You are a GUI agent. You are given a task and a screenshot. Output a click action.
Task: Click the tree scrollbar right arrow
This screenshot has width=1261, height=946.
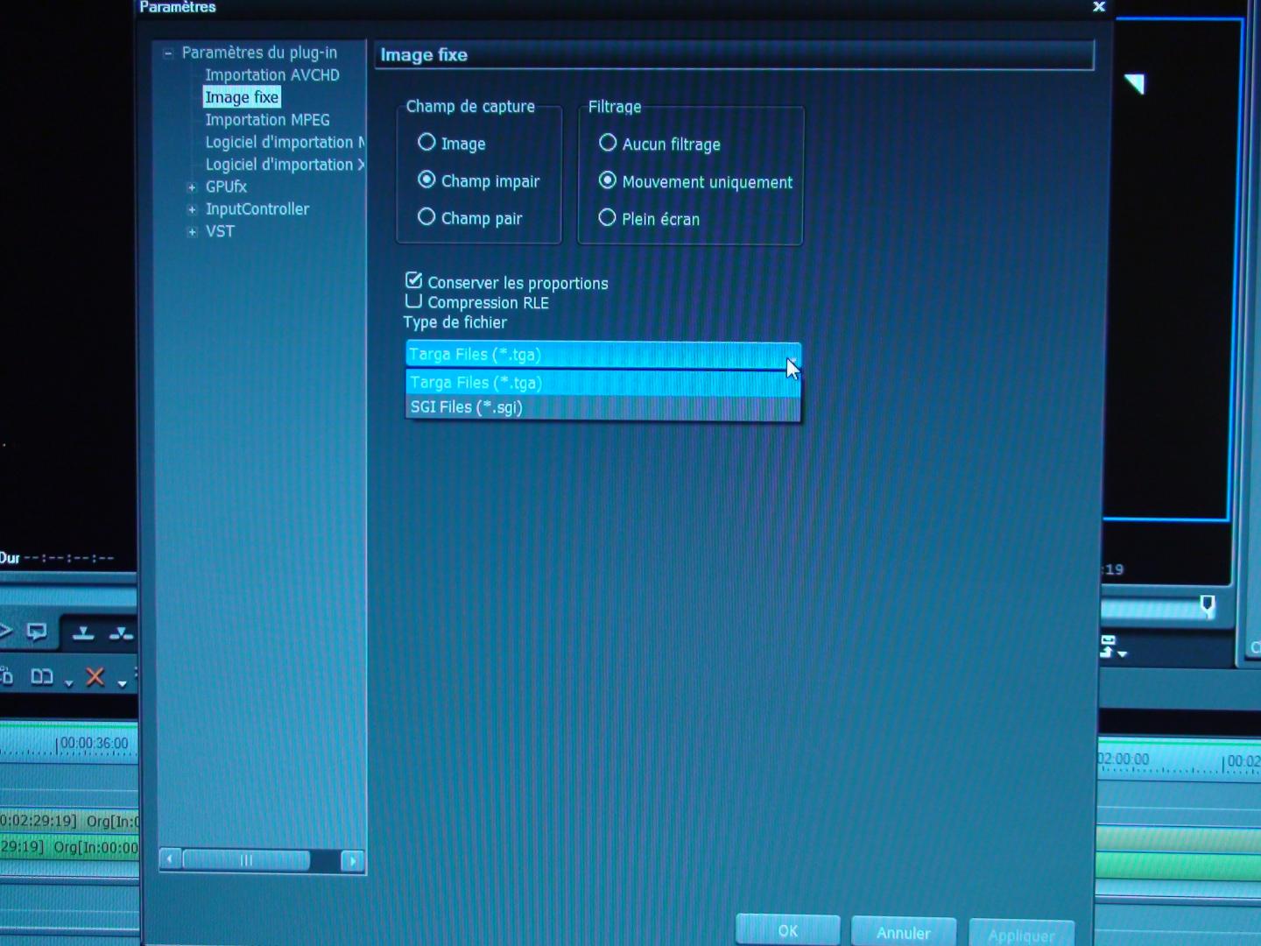353,861
